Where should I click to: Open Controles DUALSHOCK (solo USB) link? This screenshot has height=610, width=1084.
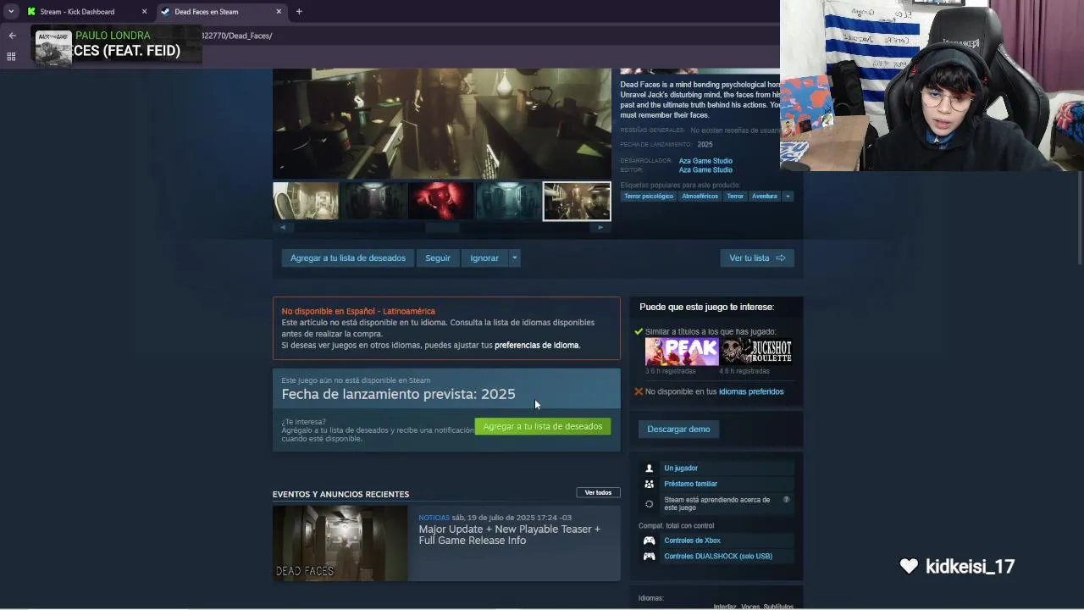click(718, 557)
